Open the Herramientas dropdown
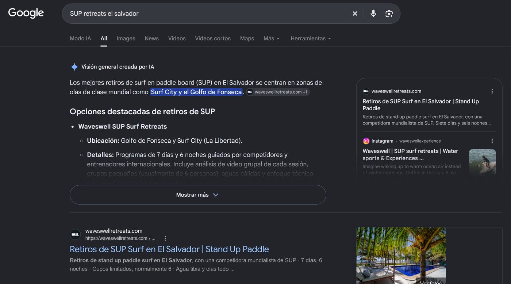This screenshot has height=284, width=511. (311, 38)
